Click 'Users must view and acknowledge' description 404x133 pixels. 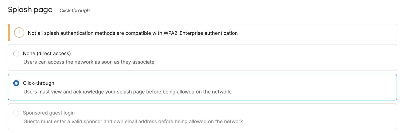point(127,92)
